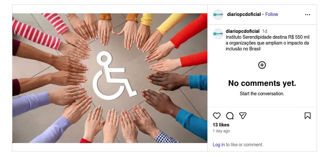The width and height of the screenshot is (333, 157).
Task: Follow the diariopcdoficial account
Action: point(271,14)
